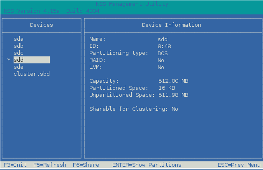Click F5=Refresh in the bottom bar
The image size is (263, 170).
[50, 165]
